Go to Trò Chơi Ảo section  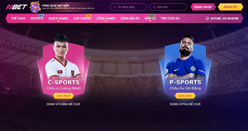coord(170,18)
